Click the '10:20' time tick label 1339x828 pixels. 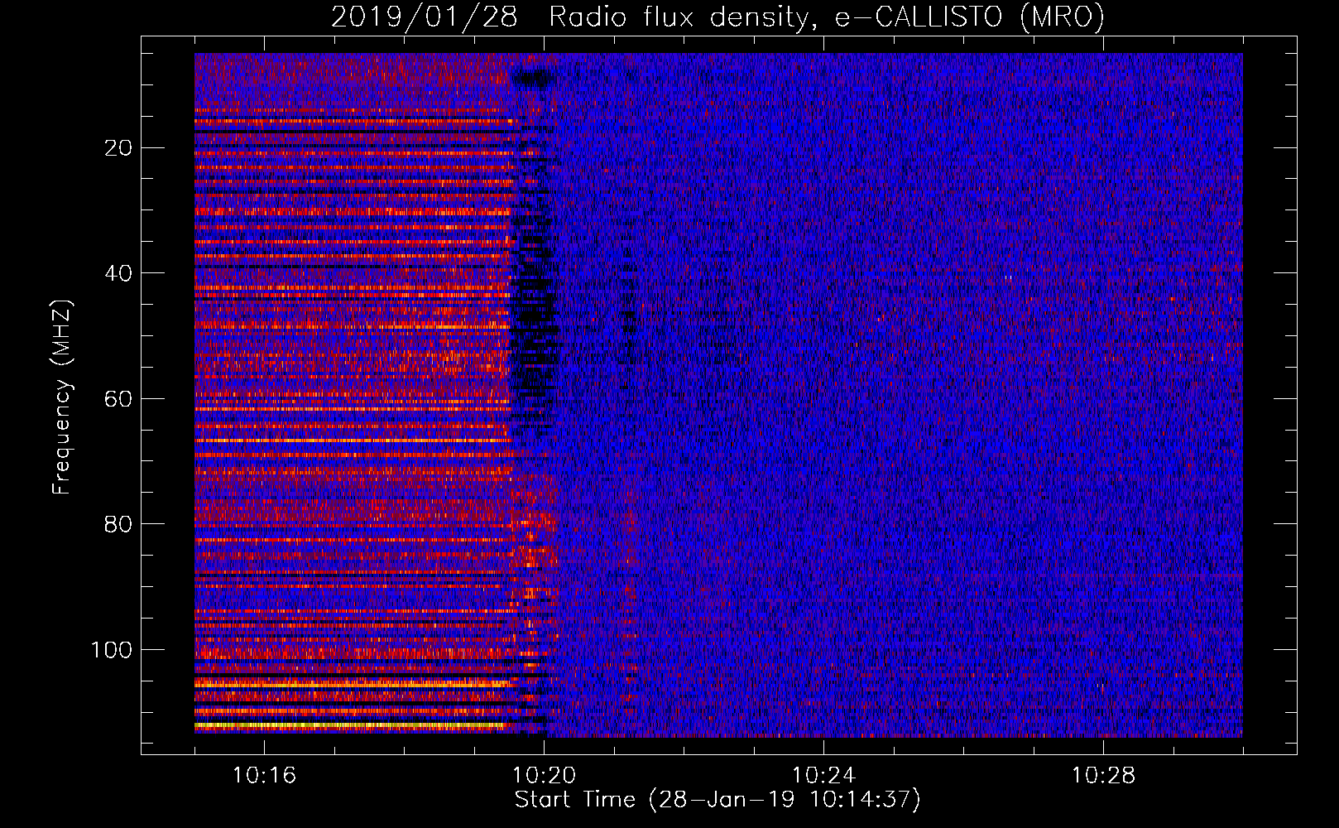pos(544,776)
